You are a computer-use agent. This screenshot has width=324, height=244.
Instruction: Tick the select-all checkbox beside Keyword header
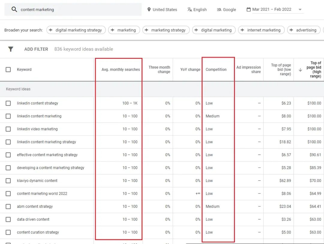8,70
